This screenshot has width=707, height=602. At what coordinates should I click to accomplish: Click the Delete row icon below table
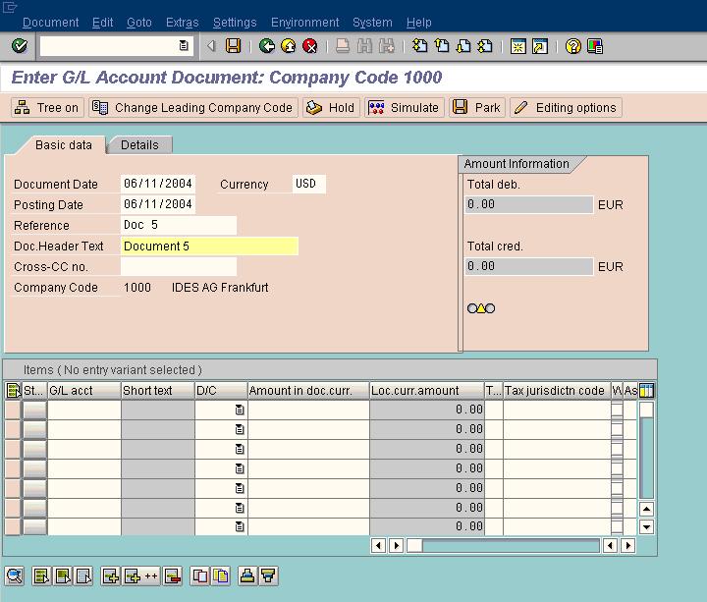[173, 576]
